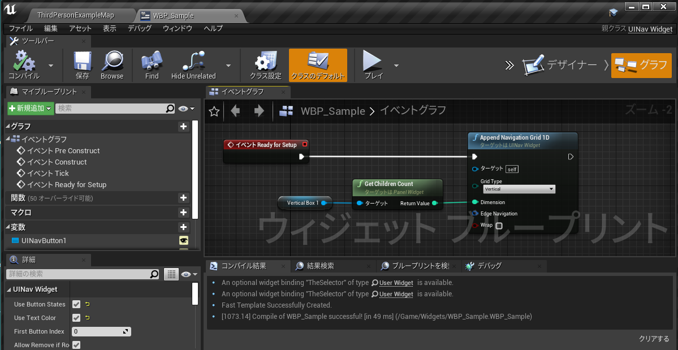Image resolution: width=678 pixels, height=350 pixels.
Task: Edit First Button Index value field
Action: (x=101, y=331)
